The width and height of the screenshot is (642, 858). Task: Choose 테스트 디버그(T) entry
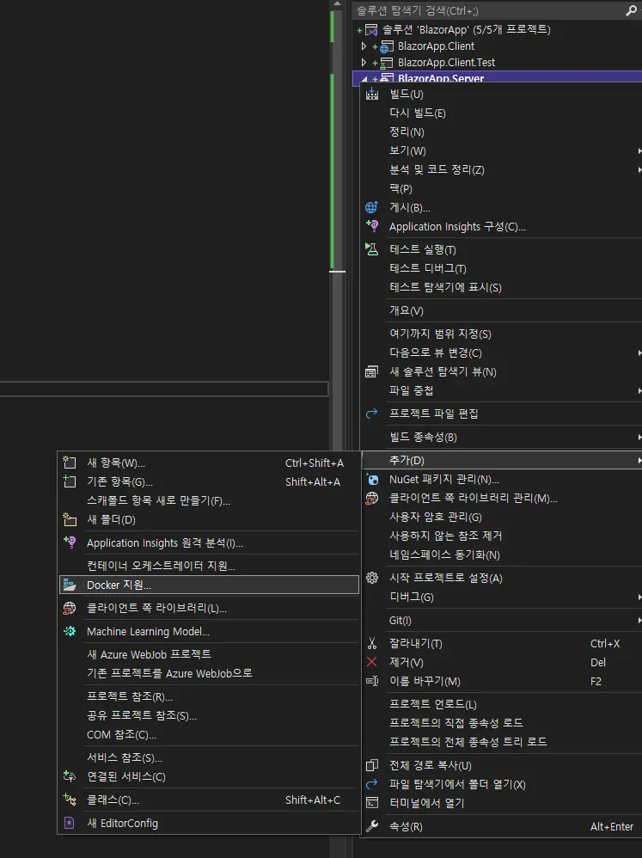coord(428,268)
